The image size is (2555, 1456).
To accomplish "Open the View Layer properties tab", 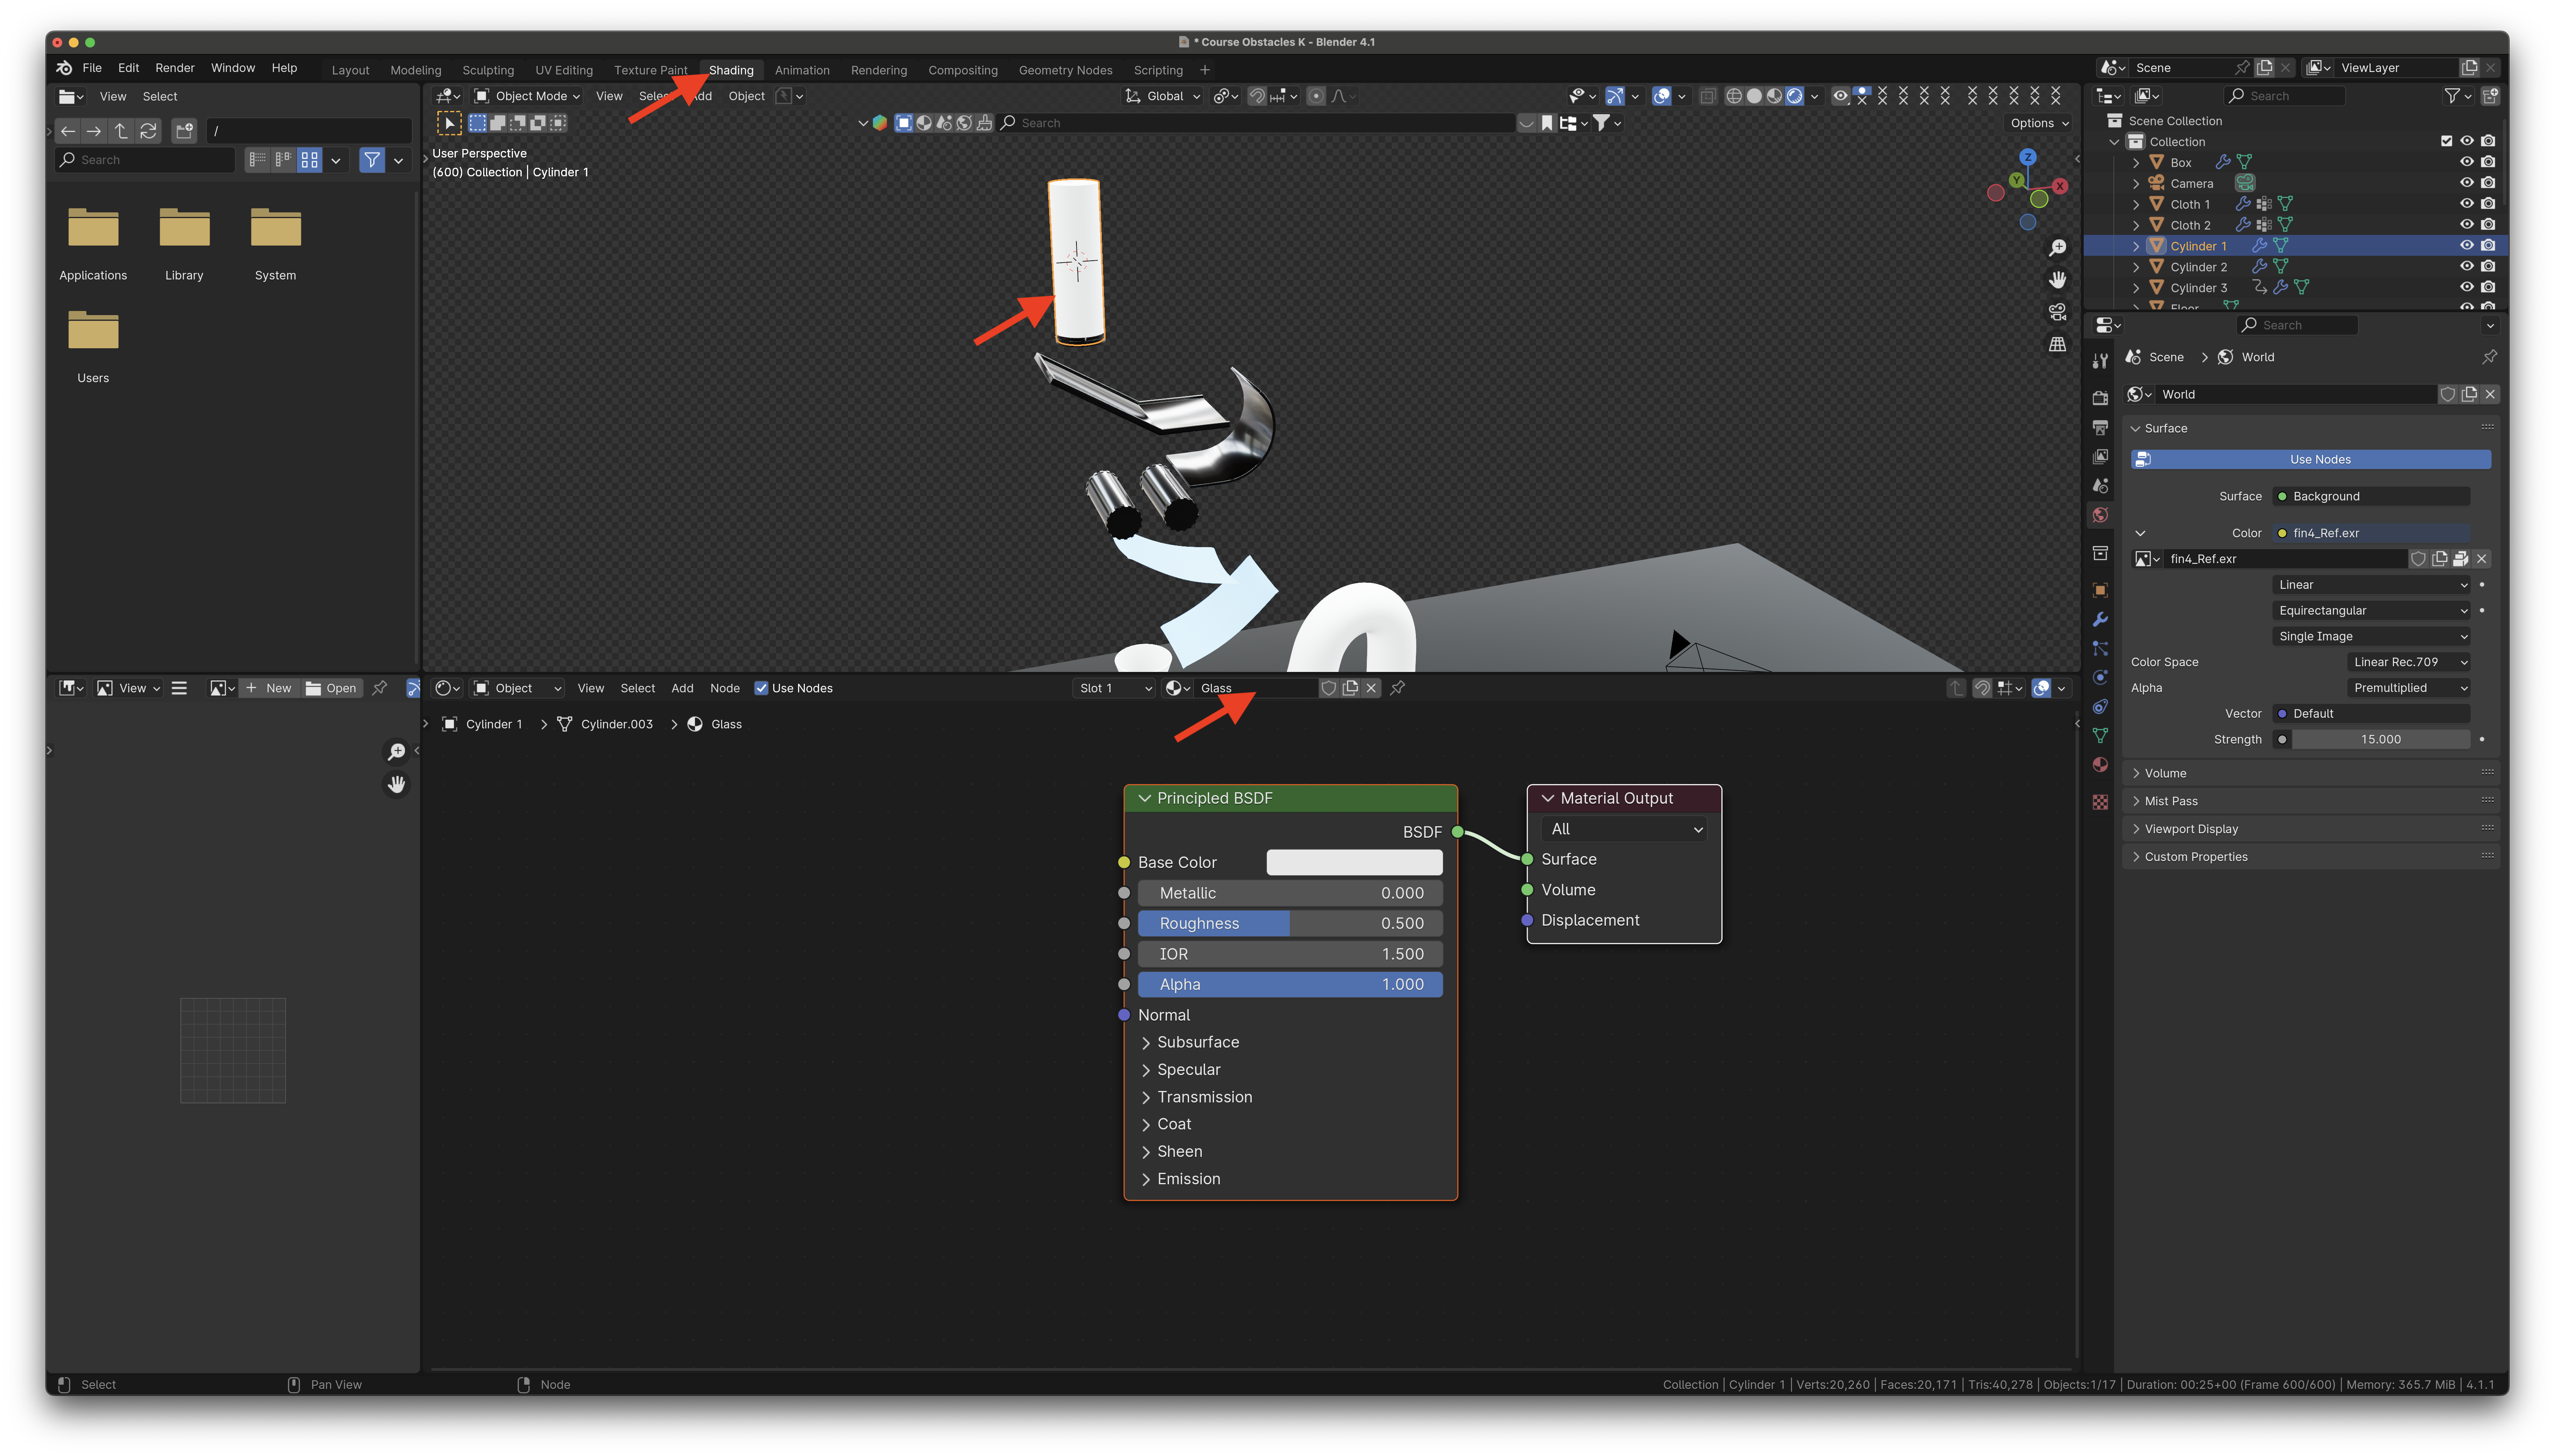I will coord(2100,456).
